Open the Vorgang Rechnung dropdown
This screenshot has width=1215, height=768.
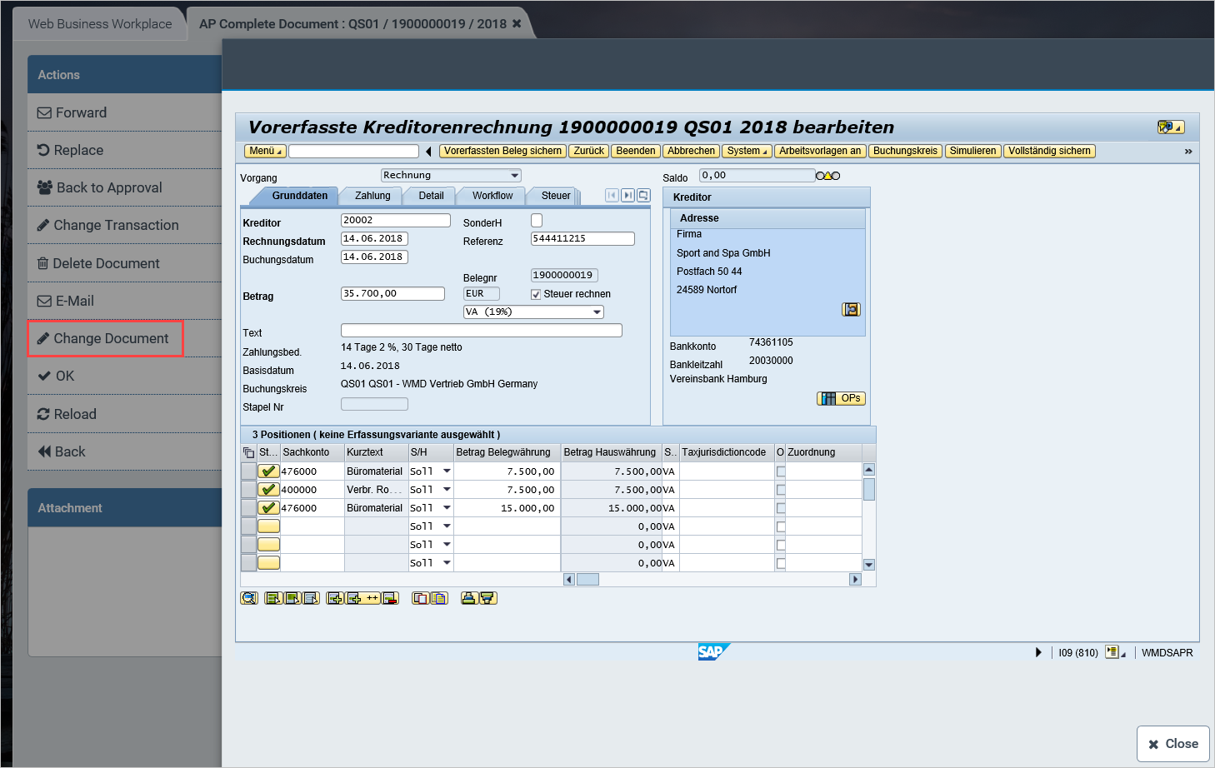514,175
